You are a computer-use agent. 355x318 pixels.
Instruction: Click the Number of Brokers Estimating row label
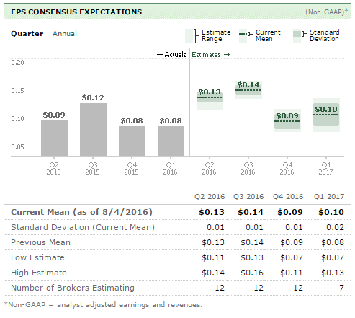click(x=73, y=288)
